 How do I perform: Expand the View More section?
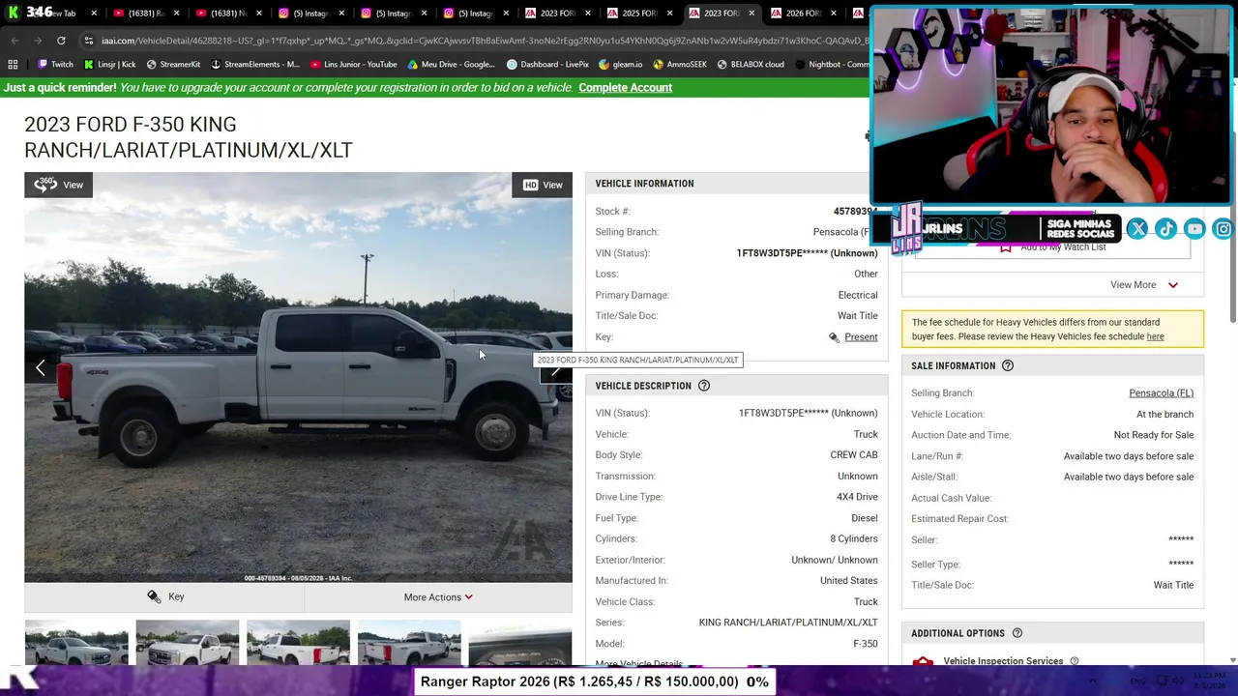click(x=1143, y=285)
